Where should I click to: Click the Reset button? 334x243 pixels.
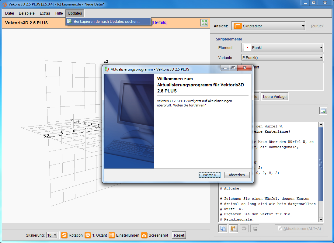tap(179, 235)
